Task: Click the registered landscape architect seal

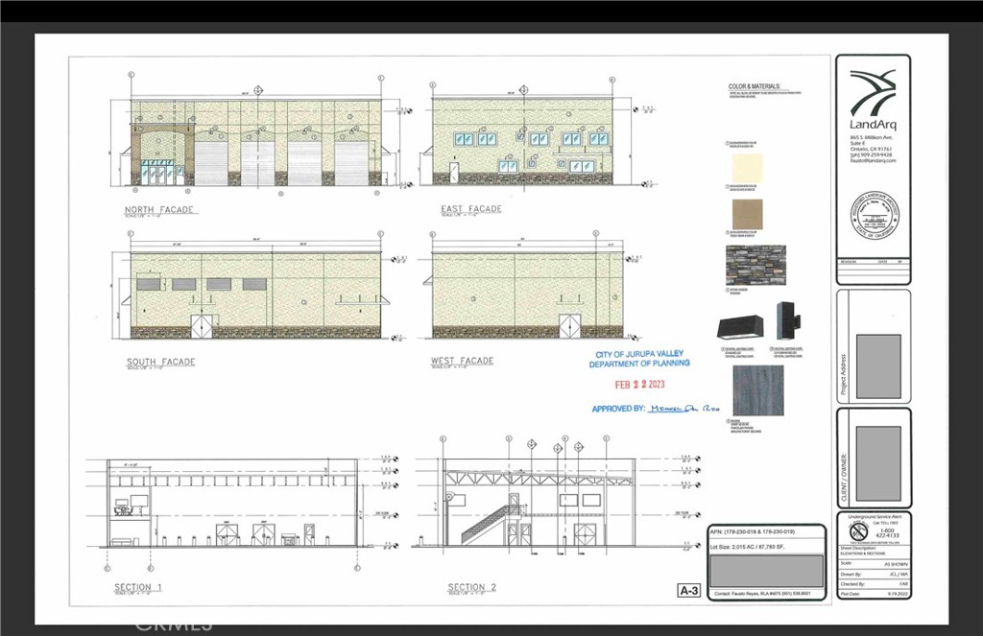Action: (x=873, y=220)
